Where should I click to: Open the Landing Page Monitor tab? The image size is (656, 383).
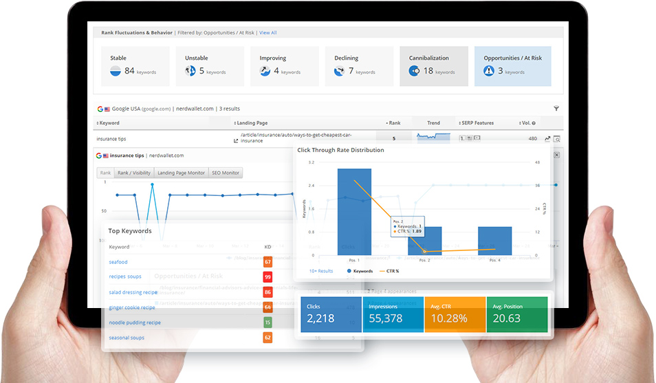point(181,173)
